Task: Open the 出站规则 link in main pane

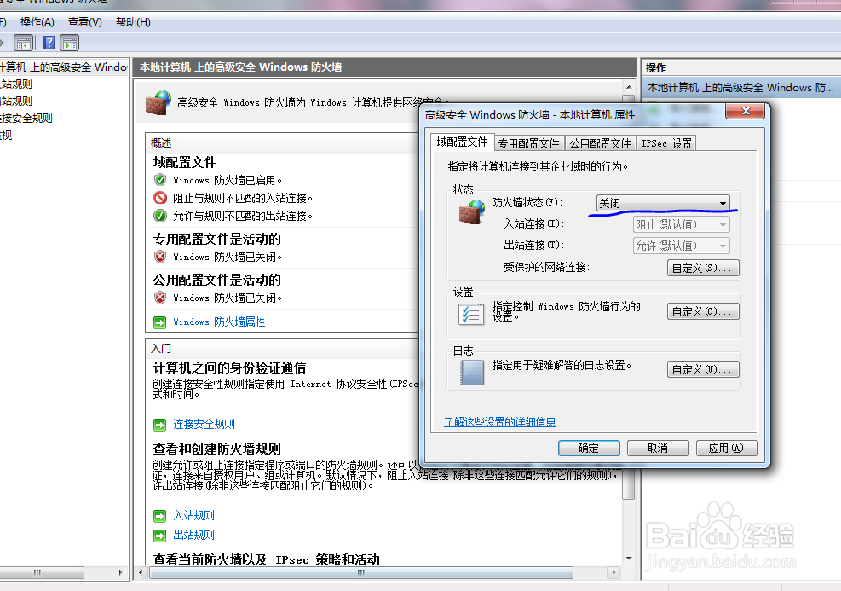Action: pos(193,535)
